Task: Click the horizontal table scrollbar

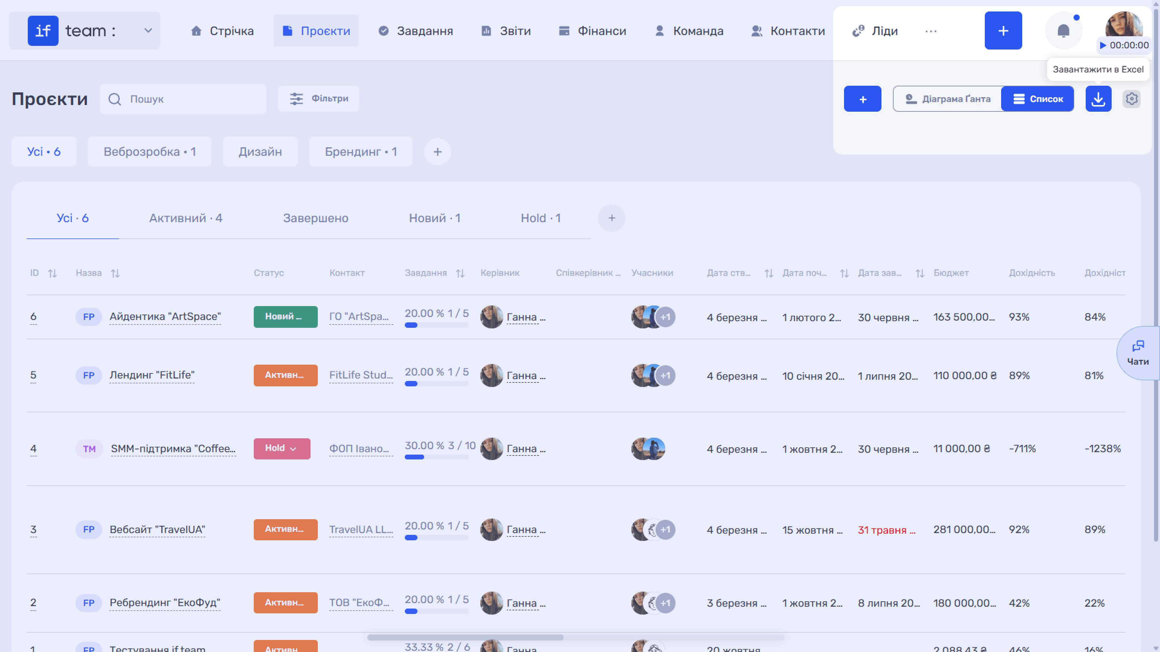Action: [465, 638]
